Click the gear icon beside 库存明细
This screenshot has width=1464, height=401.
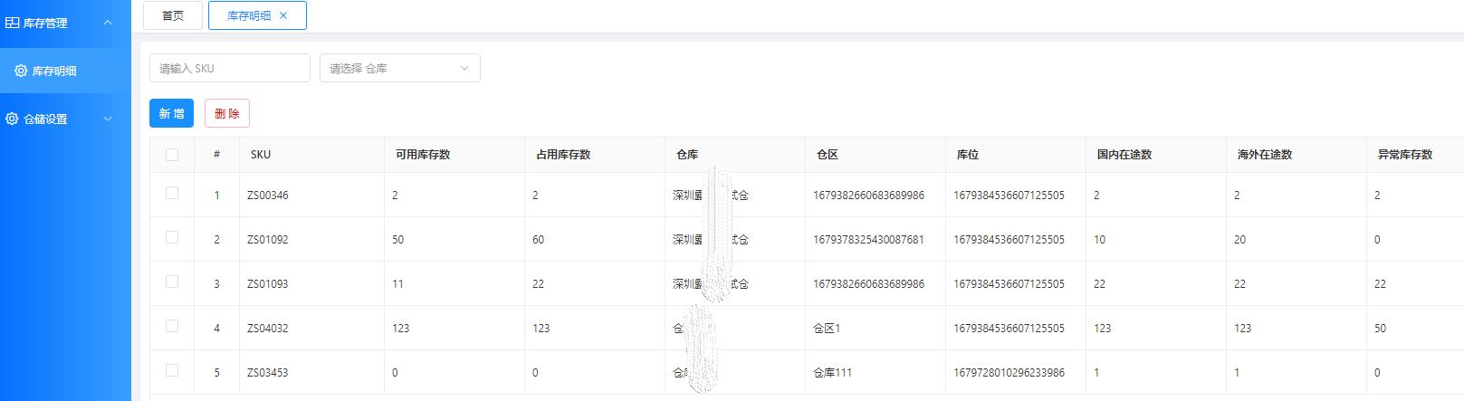click(21, 71)
